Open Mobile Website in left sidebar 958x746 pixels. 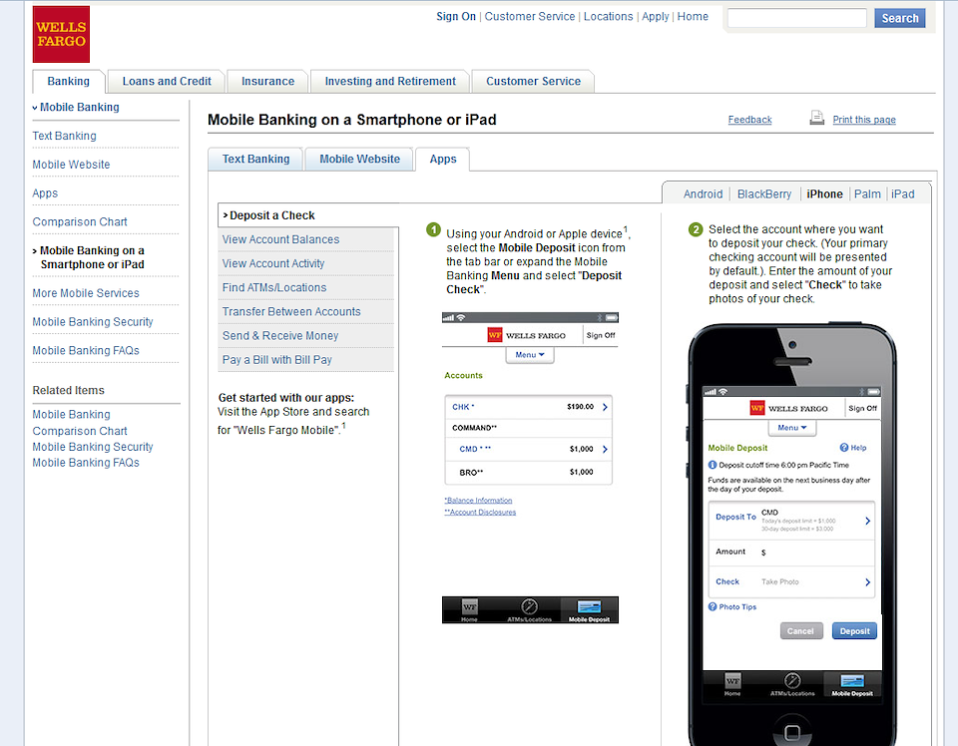tap(71, 165)
